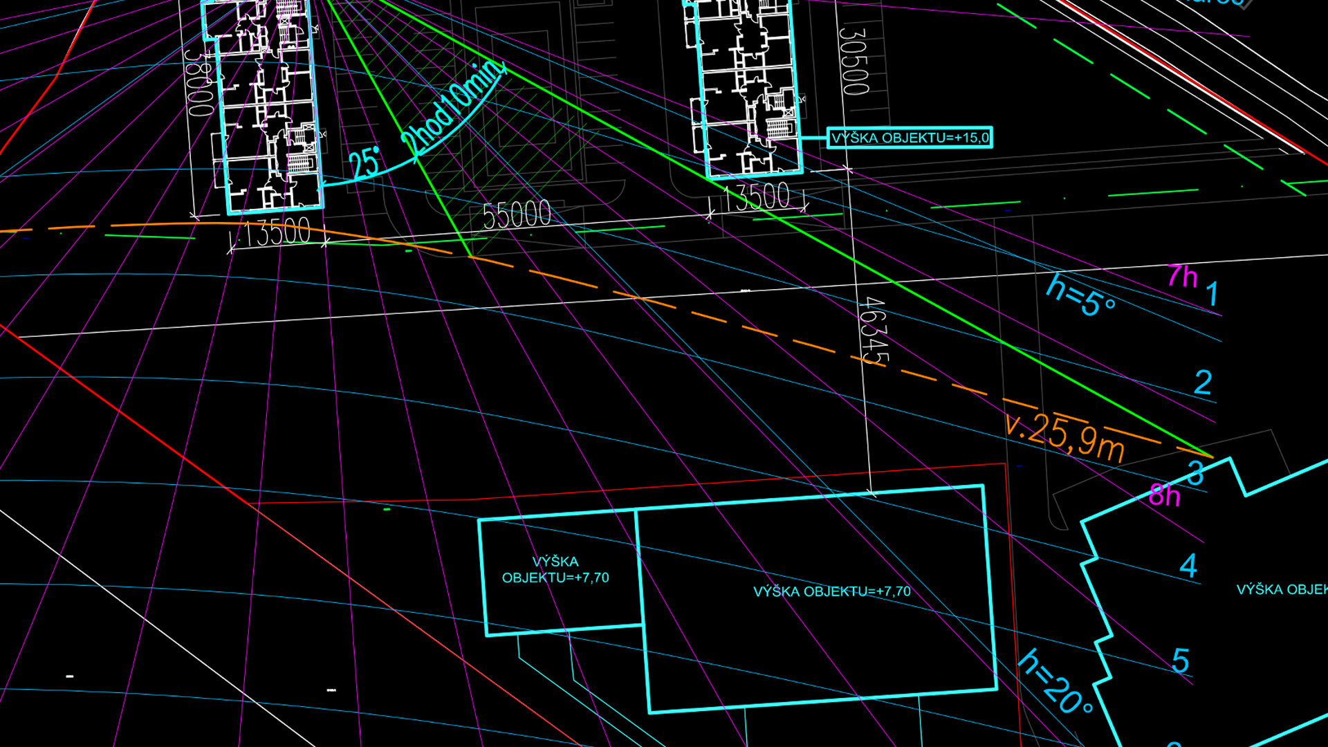Select the '13500' dimension under the left building
1328x747 pixels.
(277, 233)
